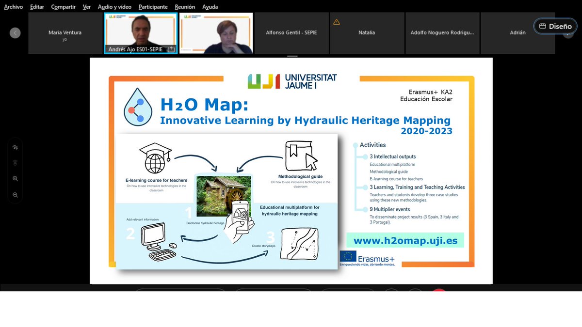The height and width of the screenshot is (327, 582).
Task: Click 'Add relevant information' label
Action: (143, 219)
